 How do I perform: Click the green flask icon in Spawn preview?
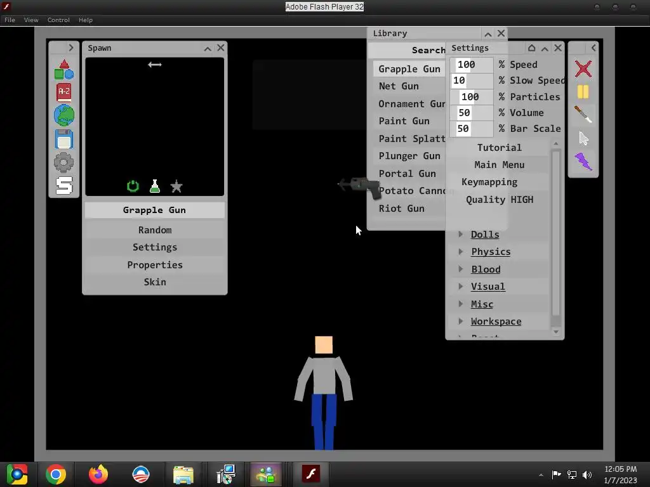coord(155,186)
